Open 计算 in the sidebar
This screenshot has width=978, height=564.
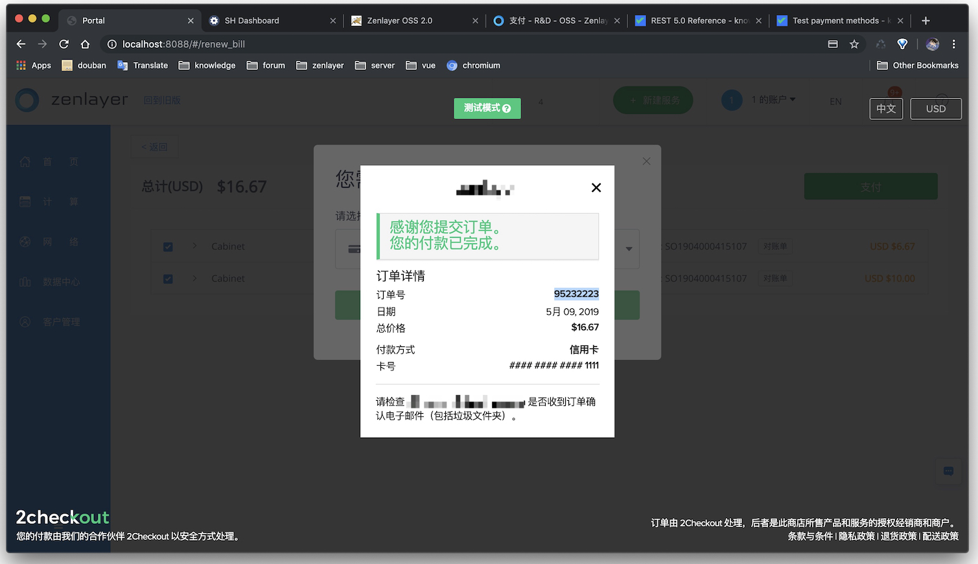[49, 202]
